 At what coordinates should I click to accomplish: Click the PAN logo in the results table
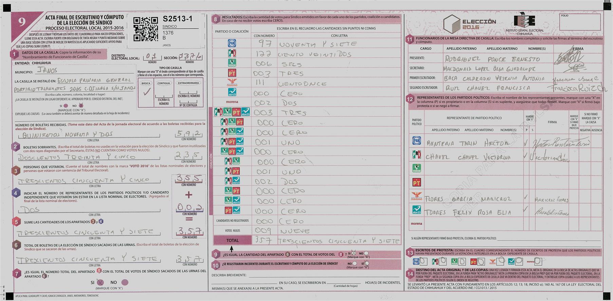pos(232,43)
